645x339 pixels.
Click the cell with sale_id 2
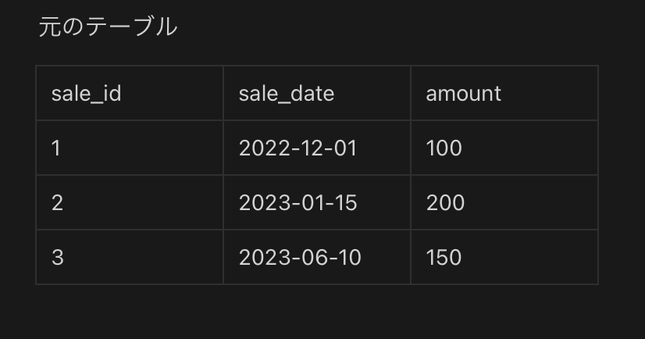pyautogui.click(x=130, y=202)
